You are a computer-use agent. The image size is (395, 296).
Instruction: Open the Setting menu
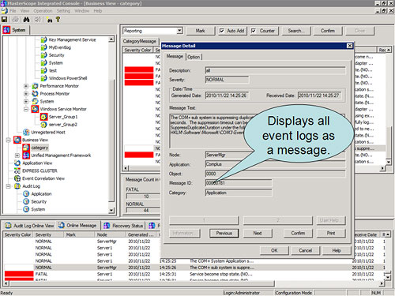point(63,11)
